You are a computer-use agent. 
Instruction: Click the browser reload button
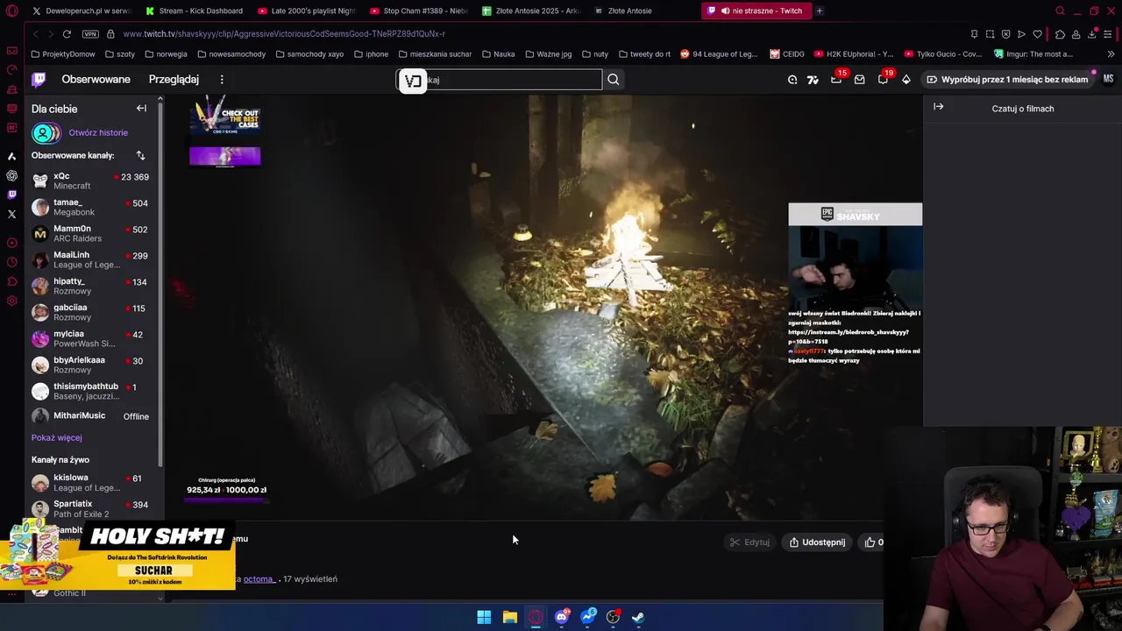[67, 33]
